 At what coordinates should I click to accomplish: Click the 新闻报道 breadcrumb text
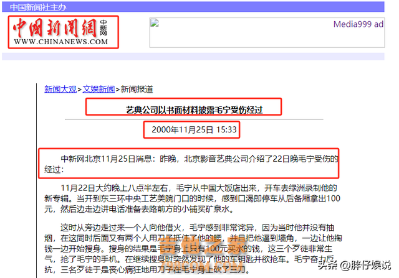(137, 89)
